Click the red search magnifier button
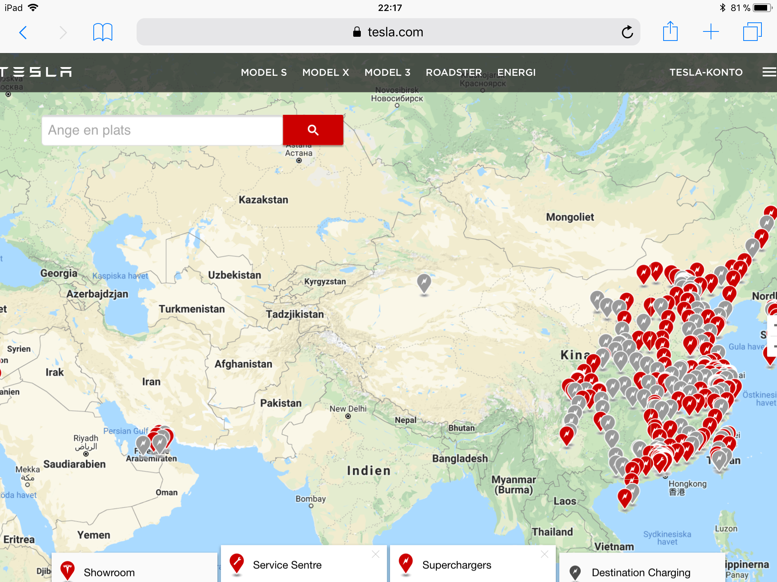 pos(313,130)
